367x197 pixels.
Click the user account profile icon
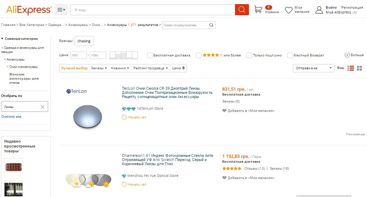tap(319, 10)
